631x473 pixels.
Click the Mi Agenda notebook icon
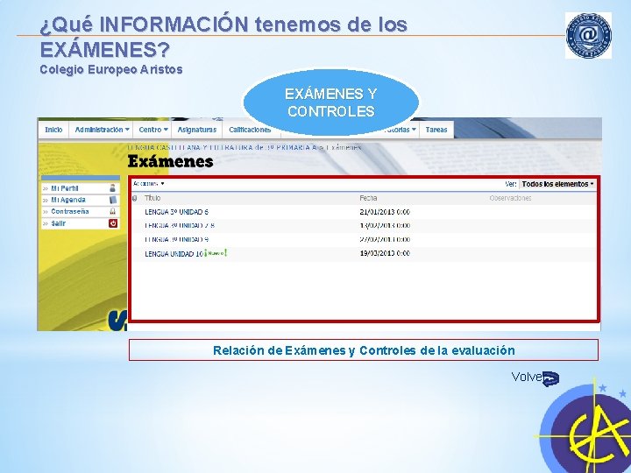click(x=113, y=200)
